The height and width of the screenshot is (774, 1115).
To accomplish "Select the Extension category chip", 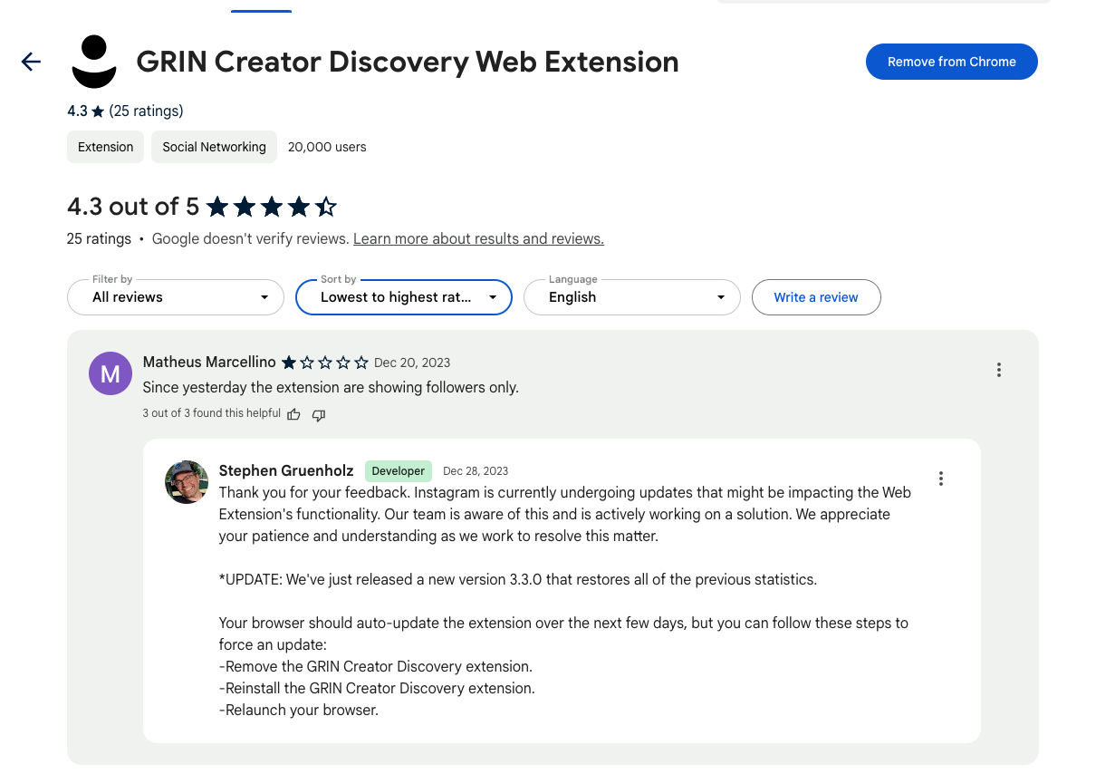I will [x=105, y=147].
